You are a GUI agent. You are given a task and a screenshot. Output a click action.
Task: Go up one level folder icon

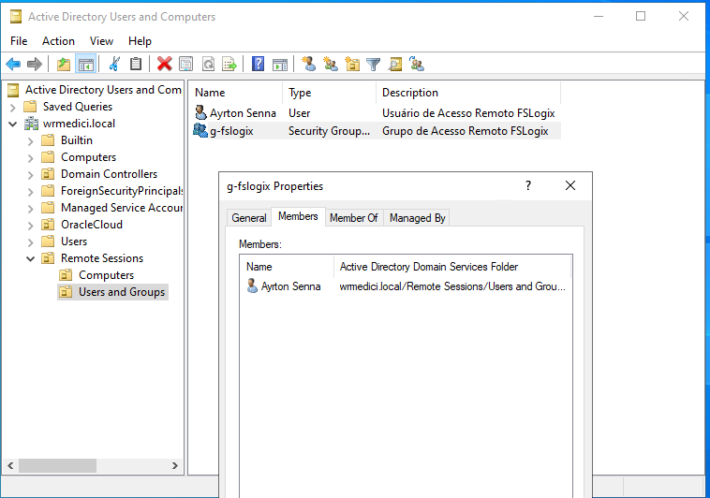click(x=64, y=65)
